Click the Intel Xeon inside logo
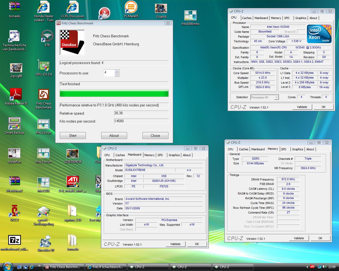The height and width of the screenshot is (271, 339). click(319, 34)
